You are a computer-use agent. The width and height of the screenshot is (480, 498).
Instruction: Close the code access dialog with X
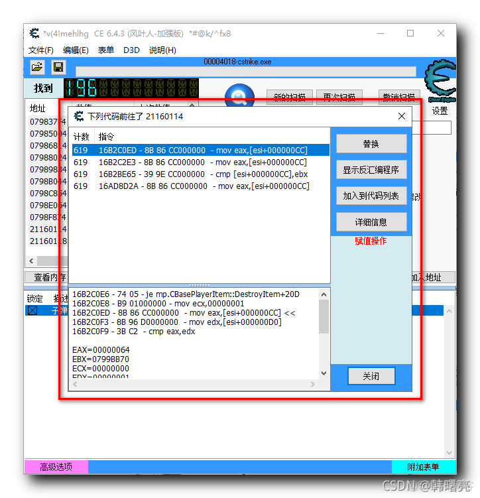[402, 116]
